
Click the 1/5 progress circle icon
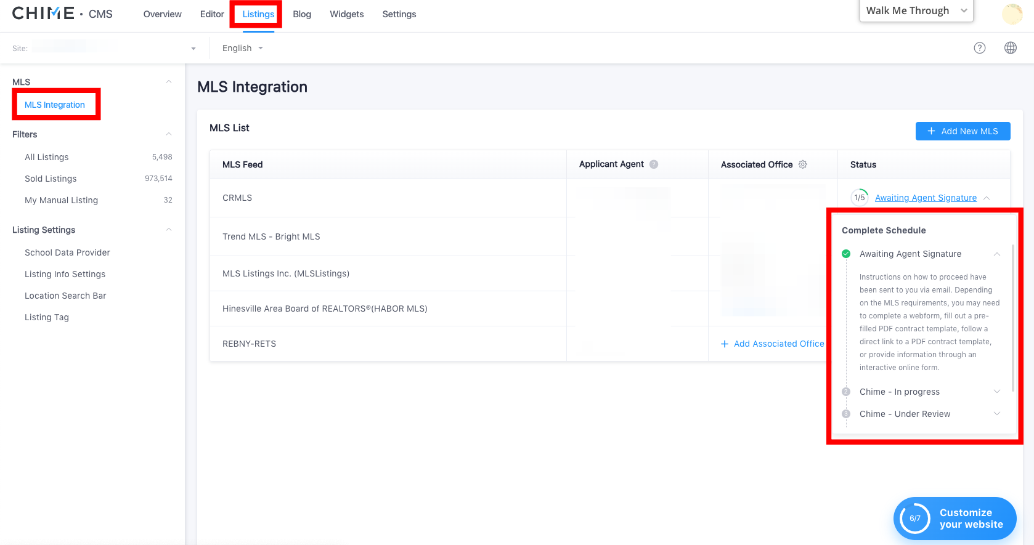tap(859, 198)
